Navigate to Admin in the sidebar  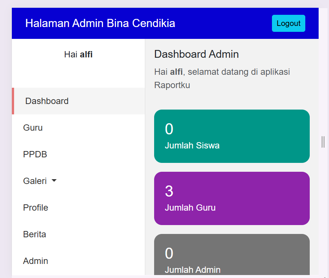click(x=36, y=261)
